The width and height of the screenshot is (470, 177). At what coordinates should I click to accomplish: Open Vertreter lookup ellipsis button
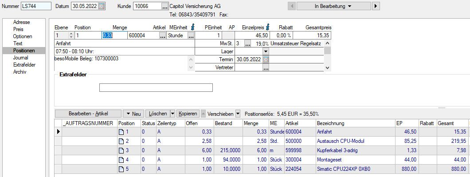click(x=266, y=68)
